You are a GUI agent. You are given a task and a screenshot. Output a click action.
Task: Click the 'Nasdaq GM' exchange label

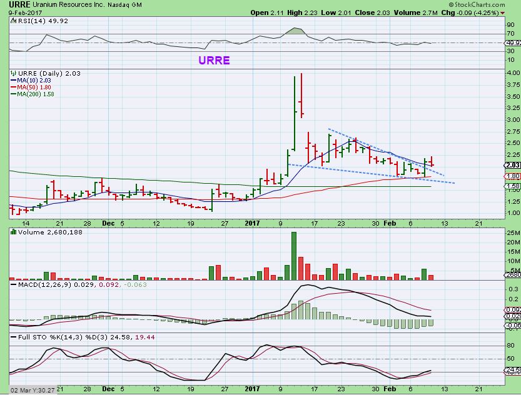pyautogui.click(x=124, y=4)
